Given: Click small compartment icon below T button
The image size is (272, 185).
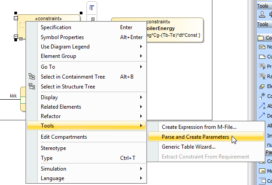Looking at the screenshot, I should 93,19.
